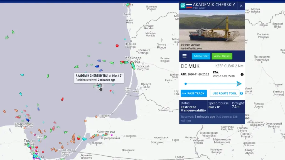285x160 pixels.
Task: Open the hamburger menu in vessel panel
Action: tap(185, 56)
